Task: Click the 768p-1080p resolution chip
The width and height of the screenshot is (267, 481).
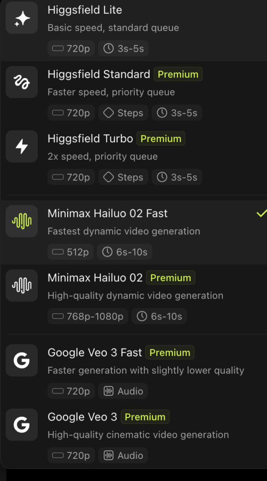Action: [88, 316]
